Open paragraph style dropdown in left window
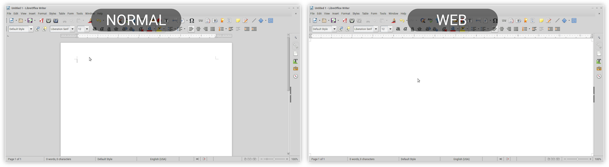Image resolution: width=609 pixels, height=167 pixels. pyautogui.click(x=31, y=29)
